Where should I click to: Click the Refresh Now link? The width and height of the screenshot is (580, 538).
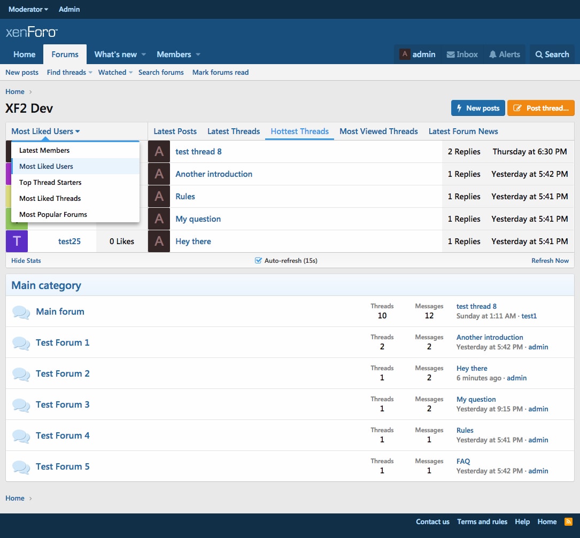(550, 260)
